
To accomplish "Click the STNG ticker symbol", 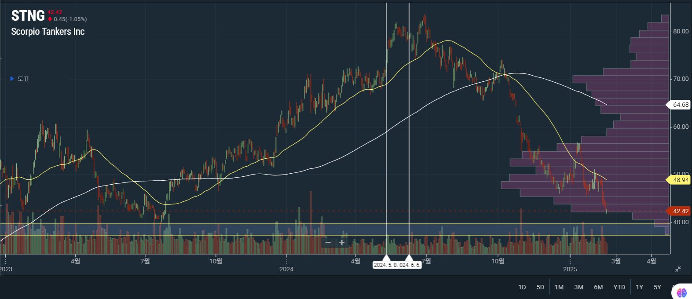I will point(28,16).
